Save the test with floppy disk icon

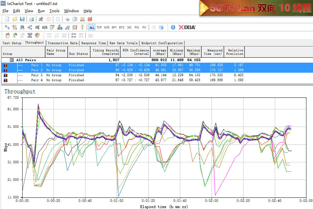point(22,19)
